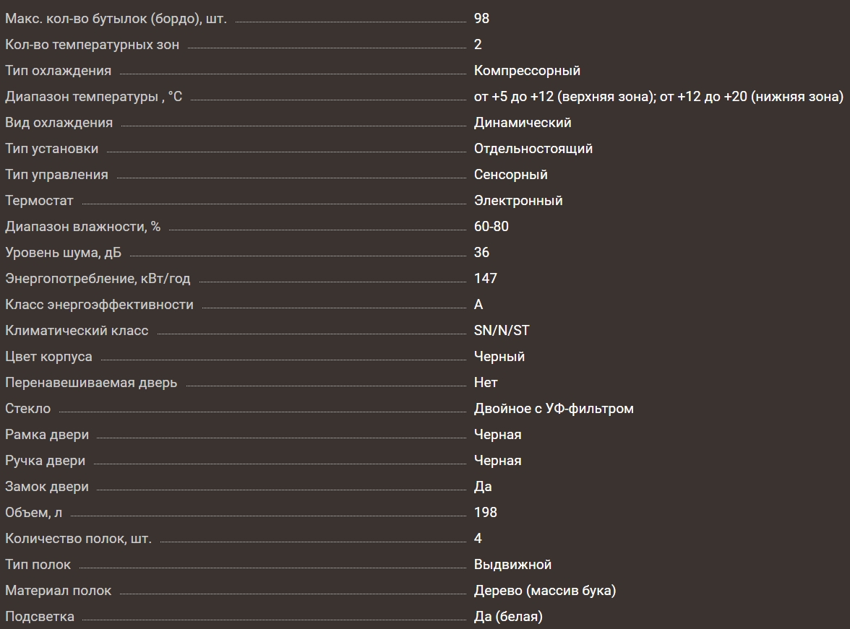
Task: Select the 'Отдельностоящий' installation value
Action: [533, 149]
